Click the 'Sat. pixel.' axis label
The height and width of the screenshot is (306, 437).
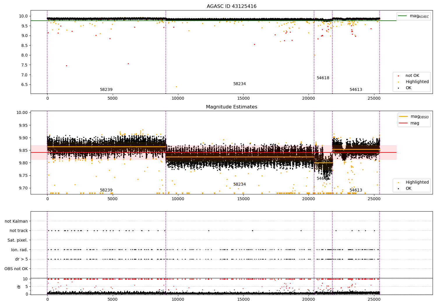(x=18, y=240)
